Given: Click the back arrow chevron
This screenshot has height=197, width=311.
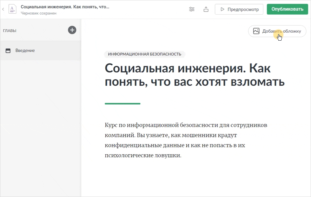Looking at the screenshot, I should click(3, 9).
